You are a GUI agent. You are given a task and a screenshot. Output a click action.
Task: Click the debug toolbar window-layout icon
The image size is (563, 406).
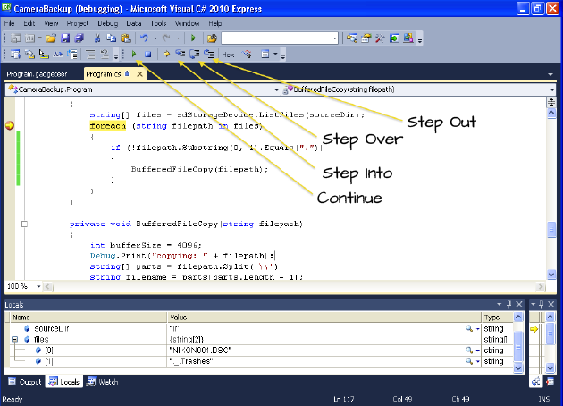[x=265, y=55]
